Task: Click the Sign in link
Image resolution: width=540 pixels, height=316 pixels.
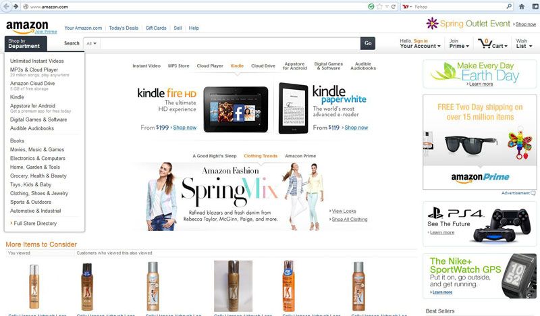Action: click(x=421, y=41)
